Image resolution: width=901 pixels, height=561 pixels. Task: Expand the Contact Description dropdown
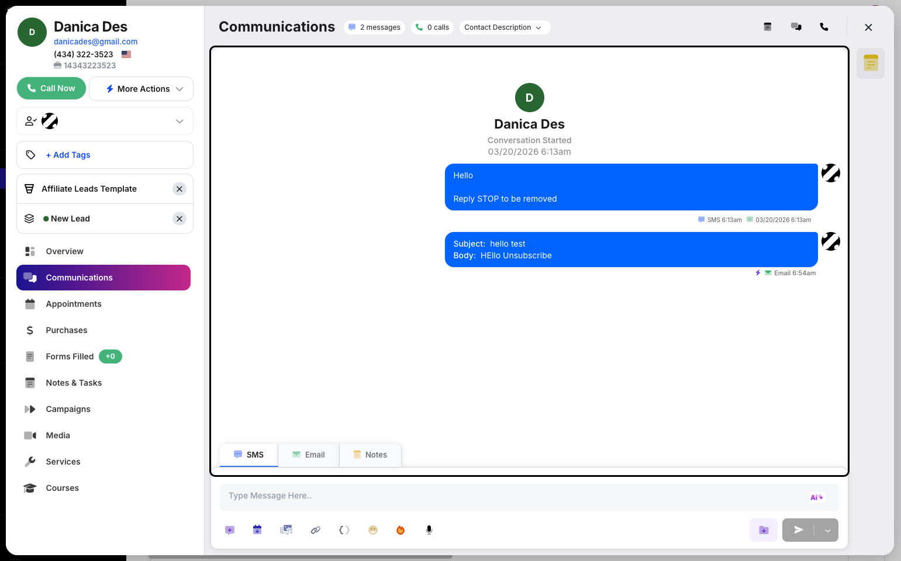(505, 27)
